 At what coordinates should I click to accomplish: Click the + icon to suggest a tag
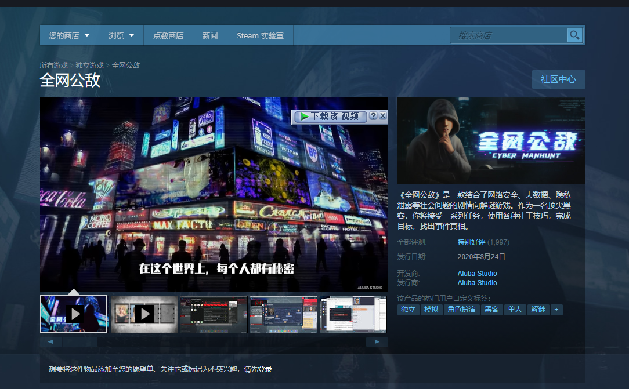(556, 310)
